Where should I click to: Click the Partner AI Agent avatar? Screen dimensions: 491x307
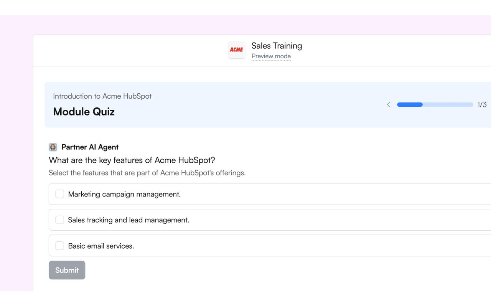[x=53, y=147]
